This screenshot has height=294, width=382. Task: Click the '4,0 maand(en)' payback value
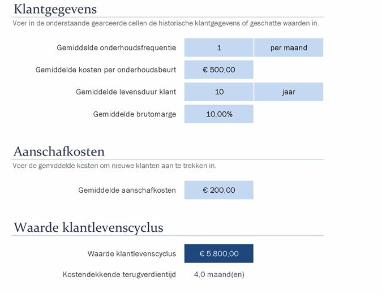click(219, 274)
